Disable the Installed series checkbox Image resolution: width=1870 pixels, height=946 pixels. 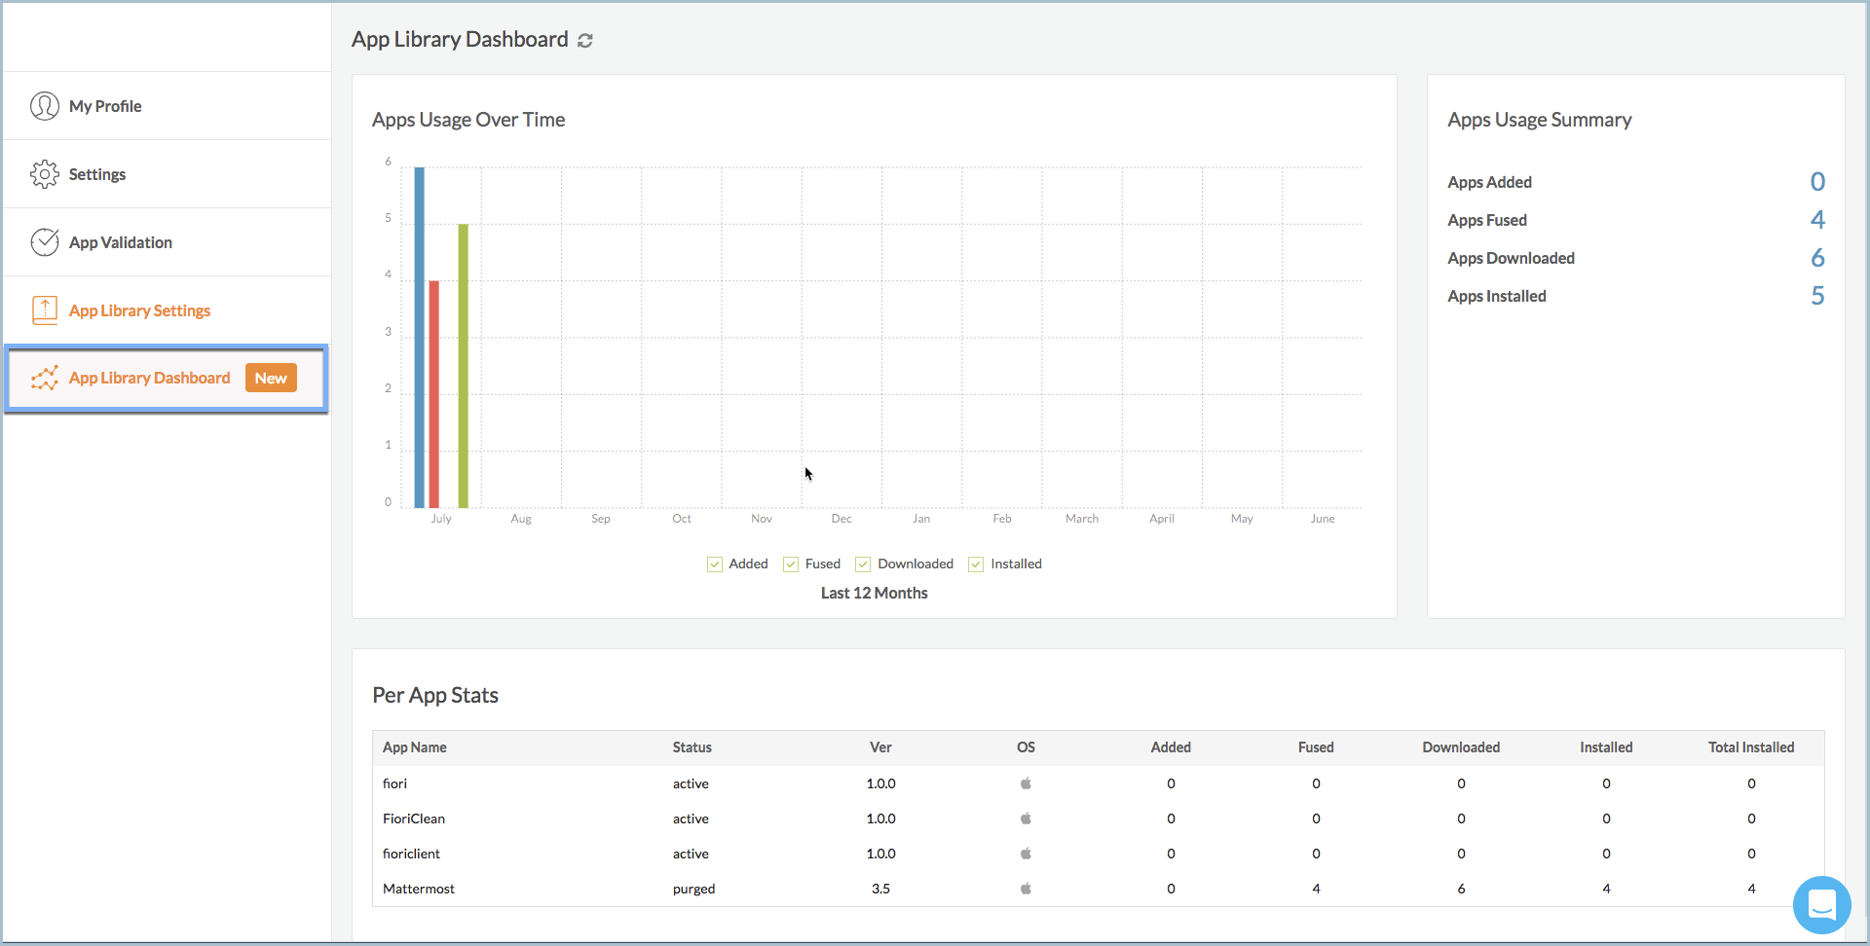click(x=976, y=564)
